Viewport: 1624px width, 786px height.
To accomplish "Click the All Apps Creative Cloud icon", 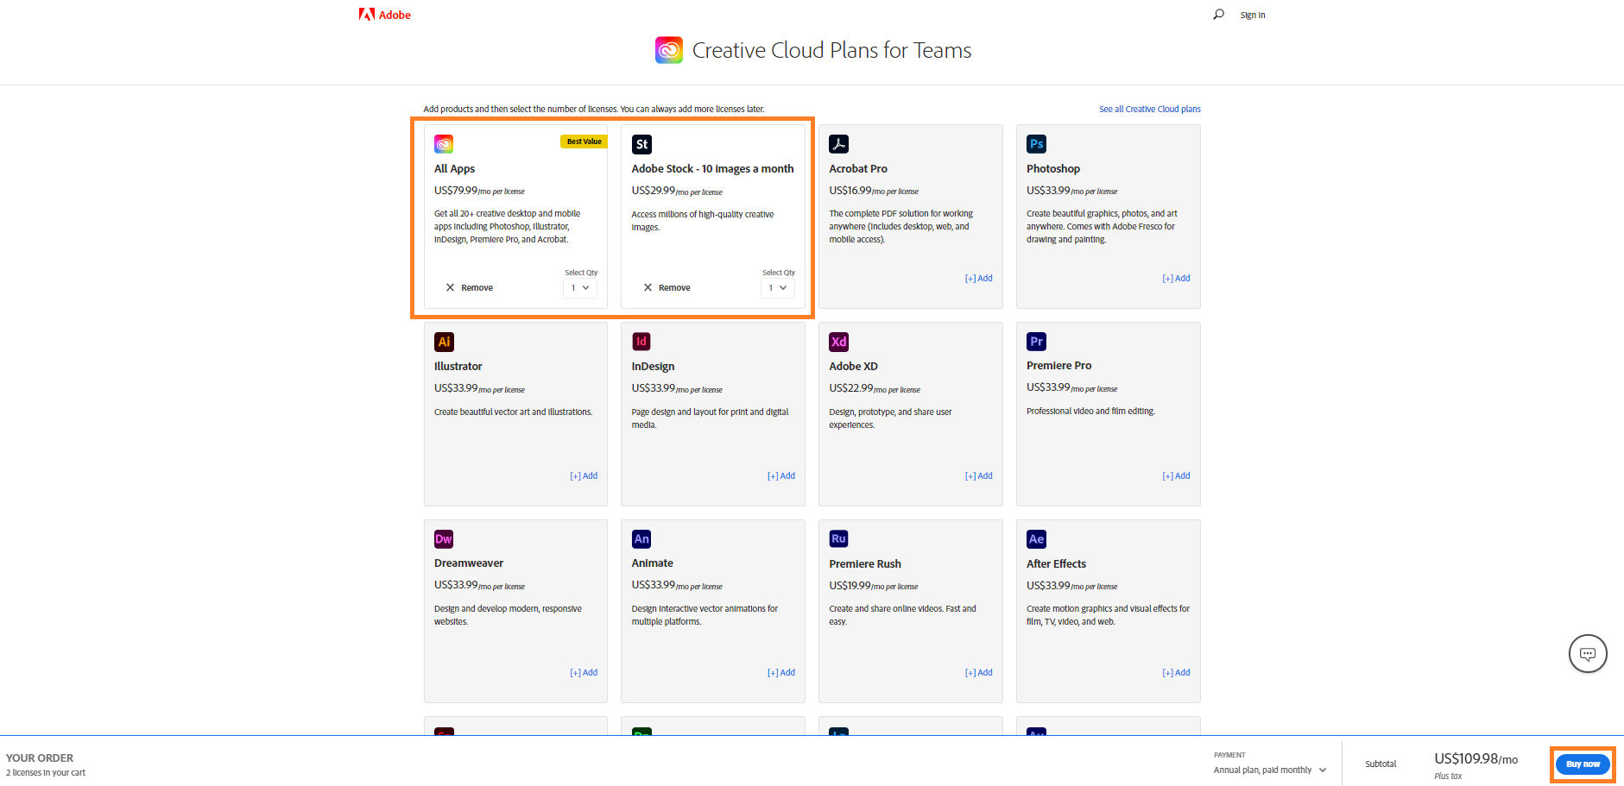I will (x=444, y=144).
